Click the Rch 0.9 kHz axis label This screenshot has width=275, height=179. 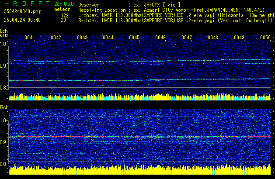tap(3, 142)
